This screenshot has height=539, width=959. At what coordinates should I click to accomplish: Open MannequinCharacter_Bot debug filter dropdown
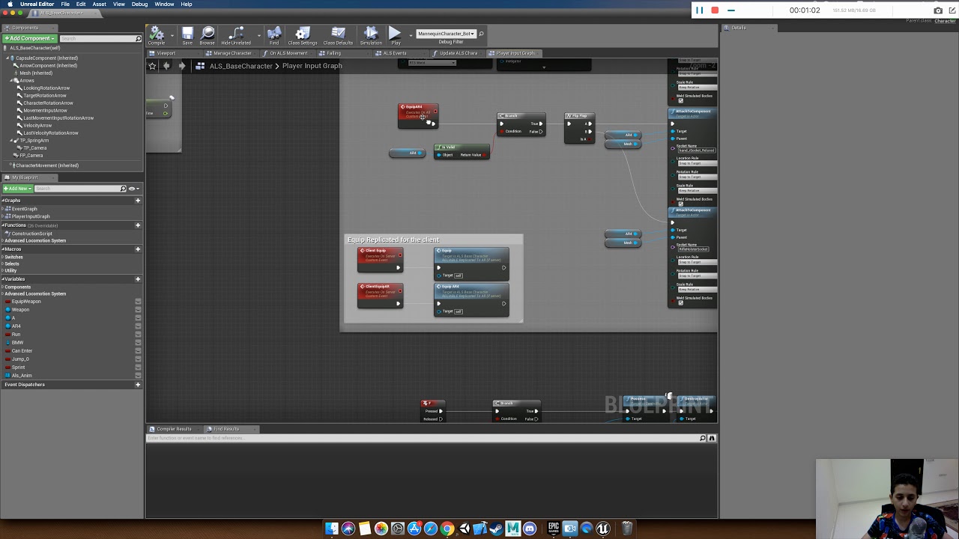pos(446,34)
